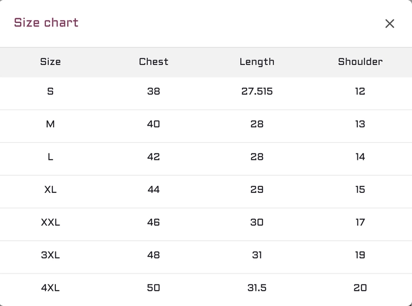The height and width of the screenshot is (306, 412).
Task: Select the Shoulder column header
Action: [360, 62]
